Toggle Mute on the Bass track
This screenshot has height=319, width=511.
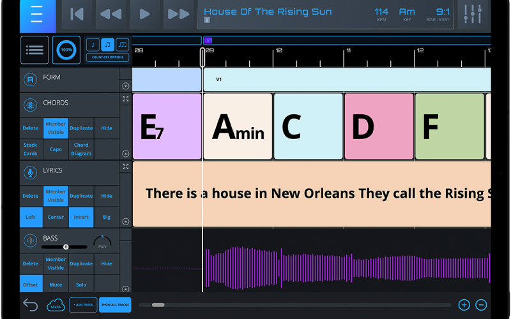click(56, 285)
